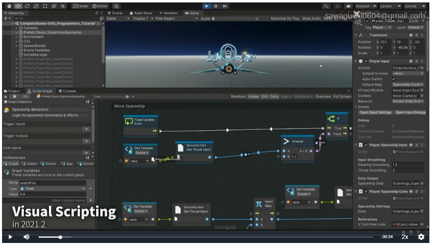Select the Object variables tab in Blackboard

(x=29, y=164)
